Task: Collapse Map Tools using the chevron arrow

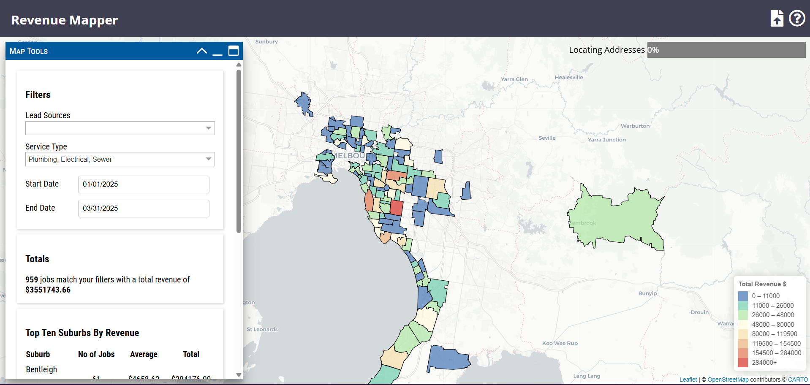Action: click(x=202, y=51)
